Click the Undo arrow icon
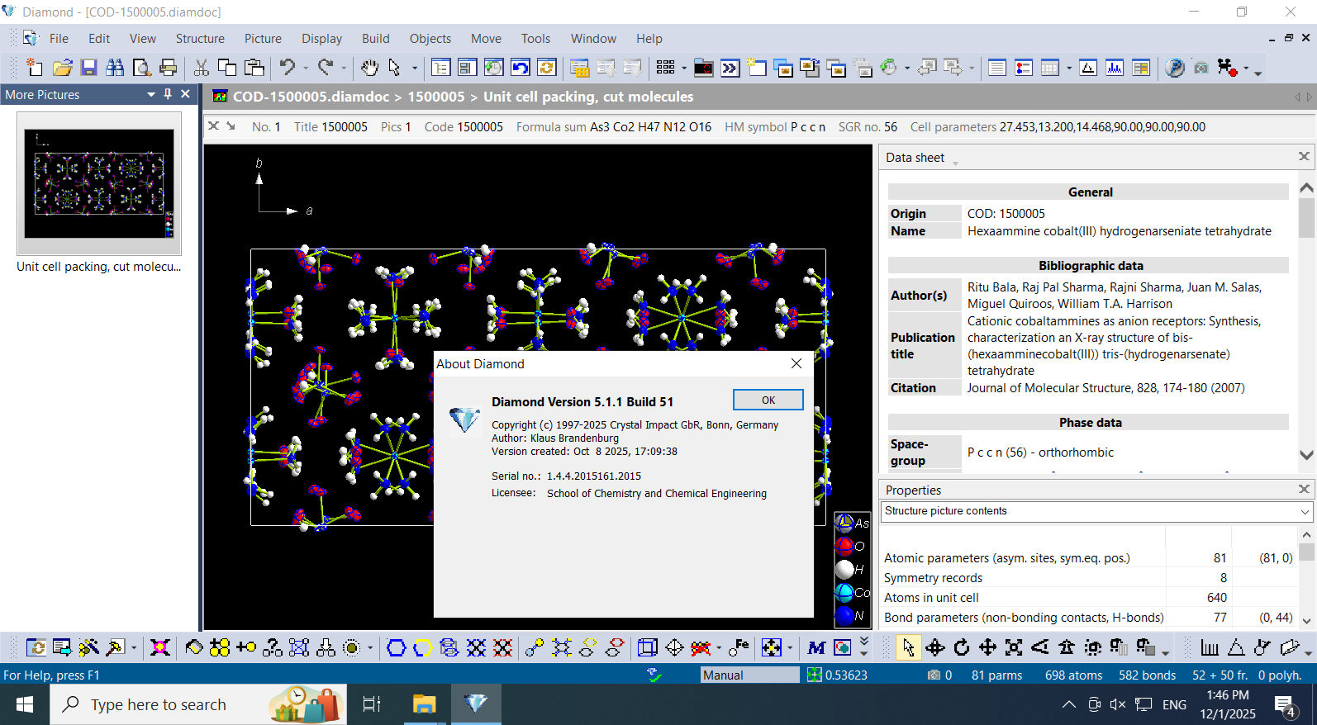This screenshot has height=725, width=1317. pos(287,68)
